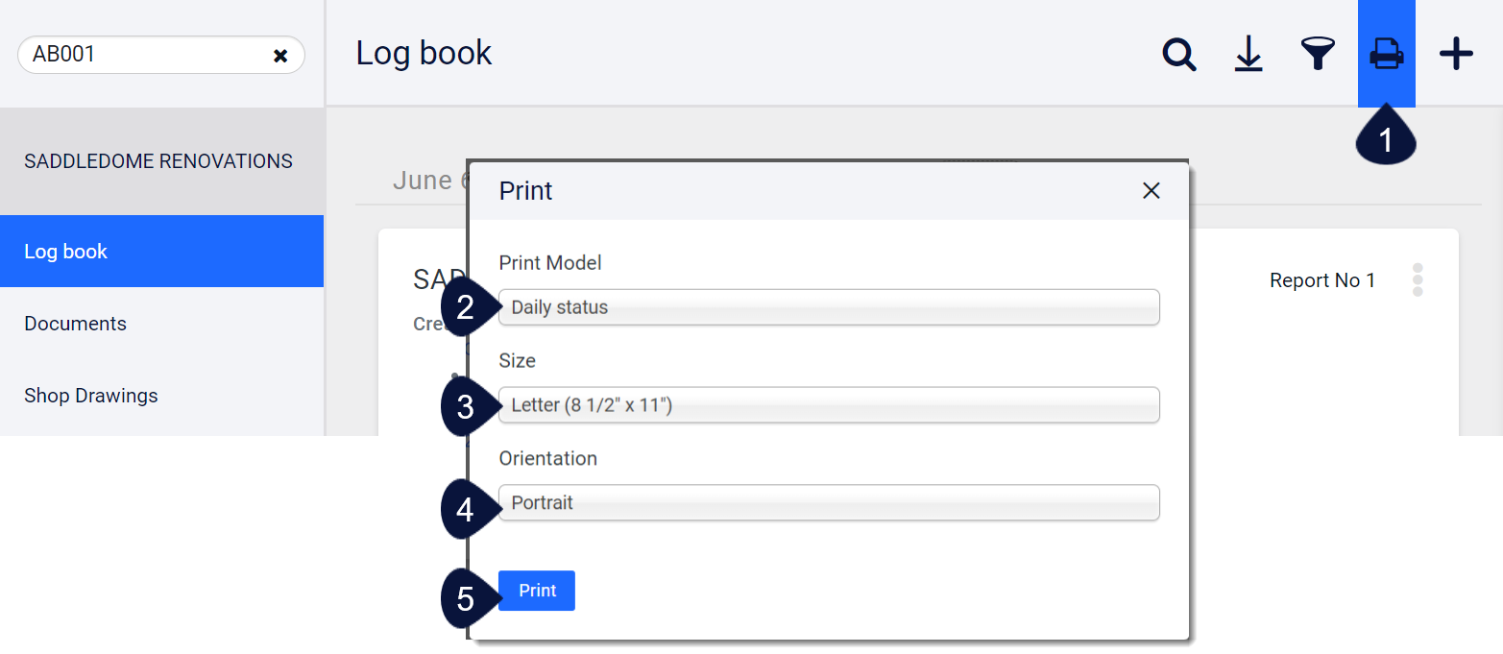Click the AB001 project input field
The width and height of the screenshot is (1503, 654).
pos(144,55)
